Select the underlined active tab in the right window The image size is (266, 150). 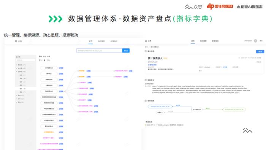click(x=193, y=41)
